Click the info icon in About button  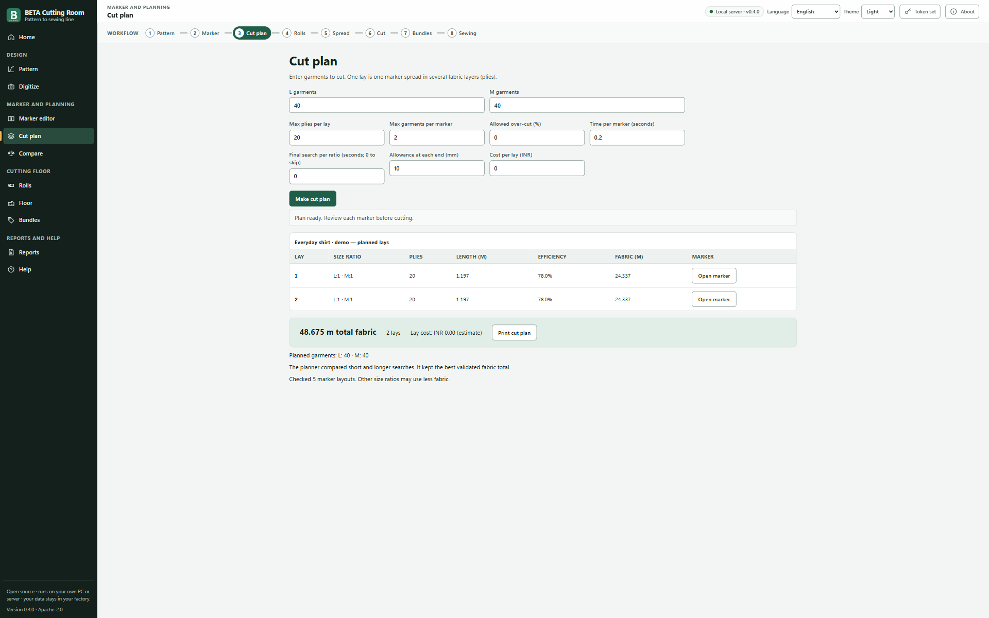coord(953,11)
